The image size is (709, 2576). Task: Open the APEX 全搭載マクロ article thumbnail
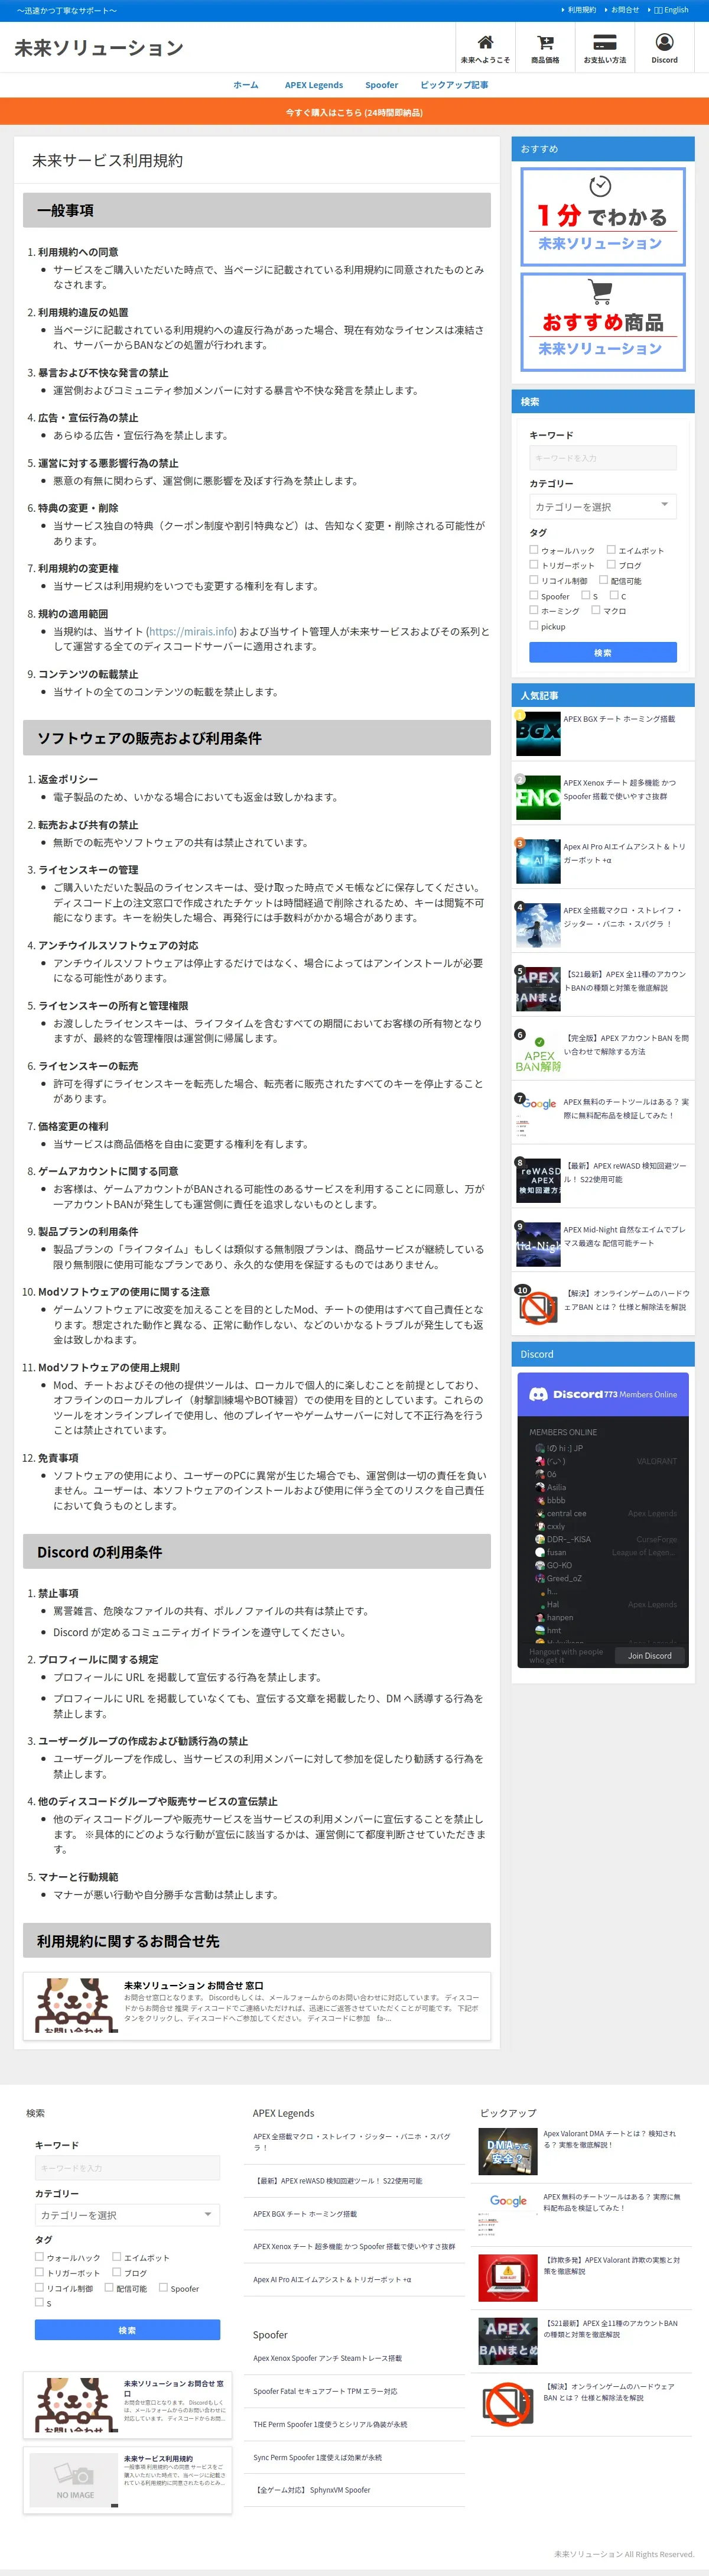pyautogui.click(x=538, y=925)
